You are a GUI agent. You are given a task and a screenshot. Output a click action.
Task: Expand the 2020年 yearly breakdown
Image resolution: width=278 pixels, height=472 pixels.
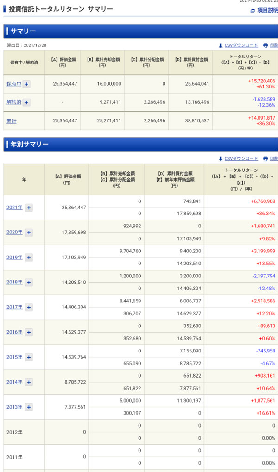29,233
